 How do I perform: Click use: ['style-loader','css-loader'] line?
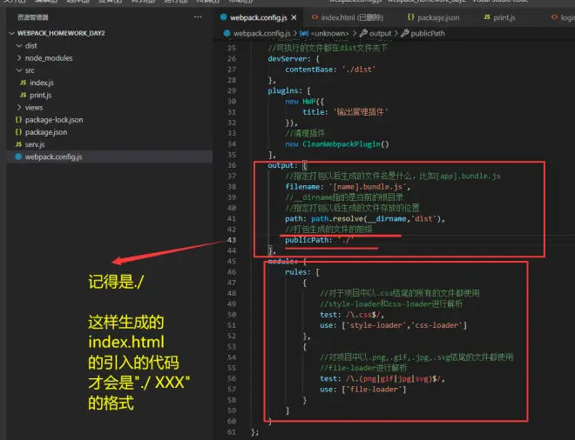point(393,325)
